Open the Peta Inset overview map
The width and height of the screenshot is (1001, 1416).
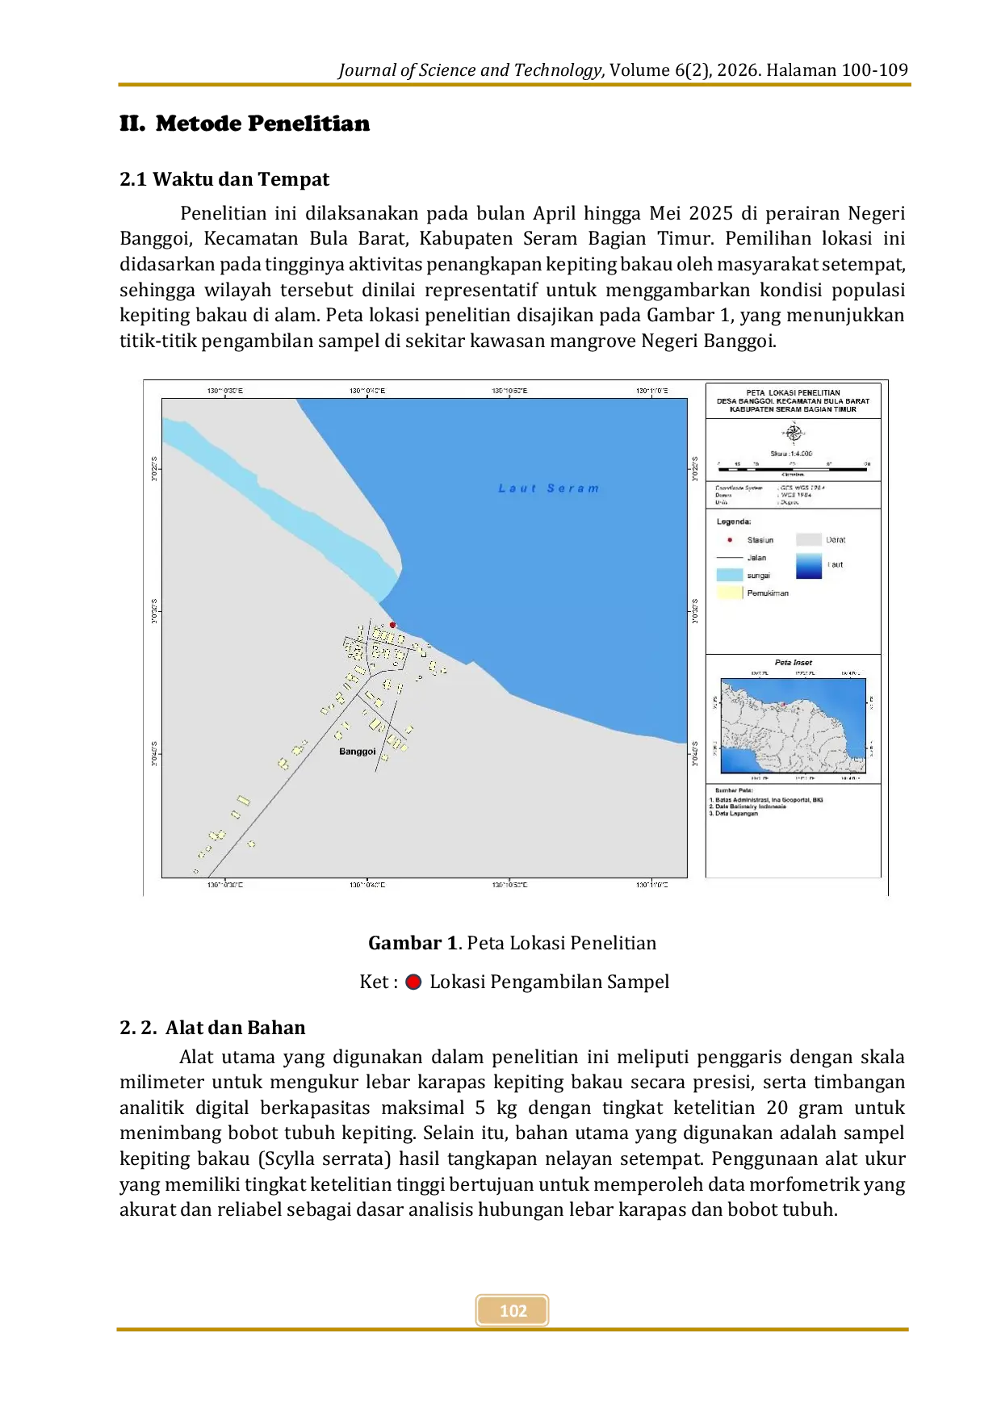point(793,727)
